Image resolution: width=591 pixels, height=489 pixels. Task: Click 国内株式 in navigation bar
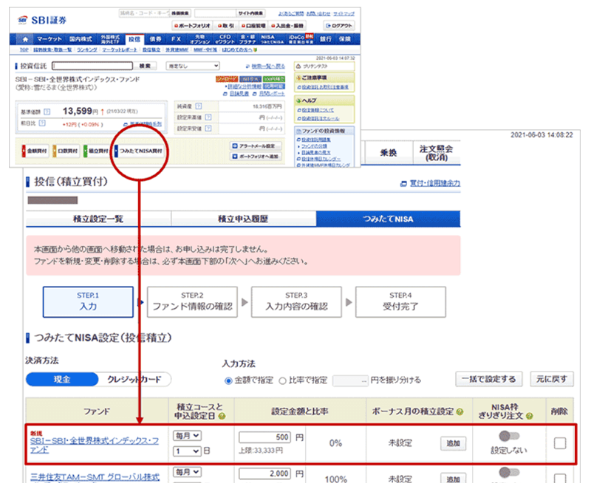coord(81,39)
